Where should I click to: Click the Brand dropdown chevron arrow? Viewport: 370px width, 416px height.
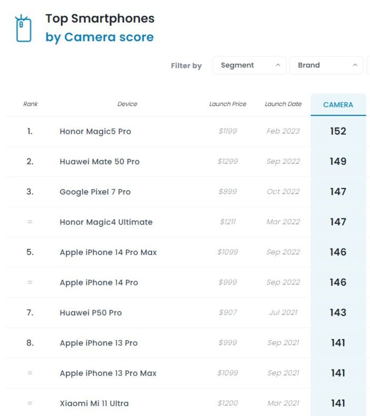click(355, 65)
